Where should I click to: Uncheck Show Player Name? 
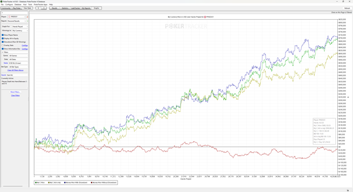click(x=3, y=35)
